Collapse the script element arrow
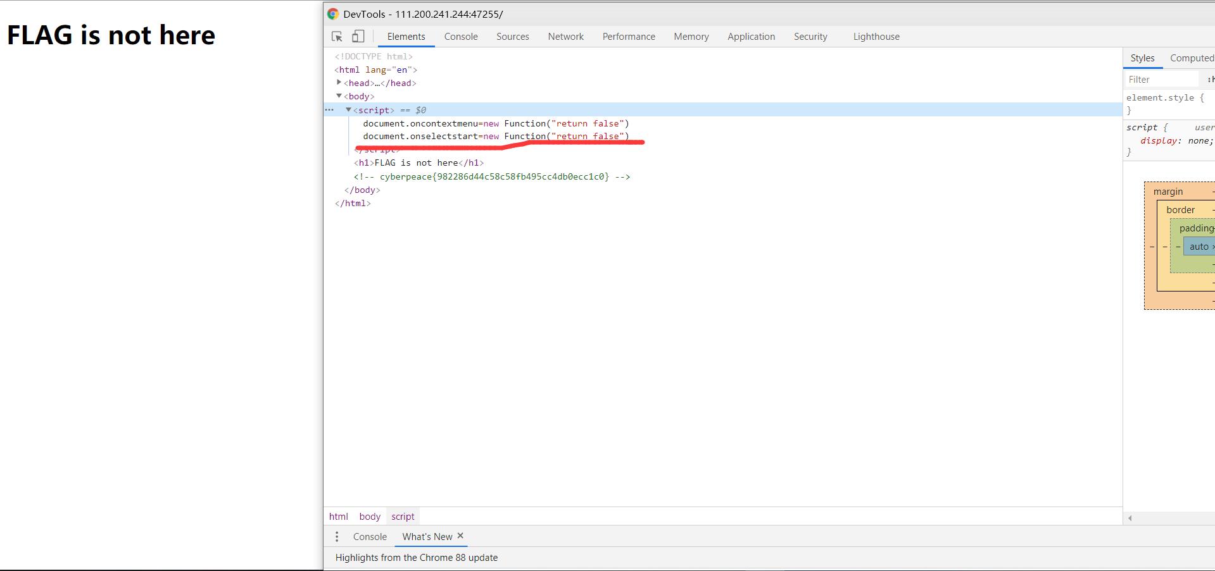 pos(348,110)
